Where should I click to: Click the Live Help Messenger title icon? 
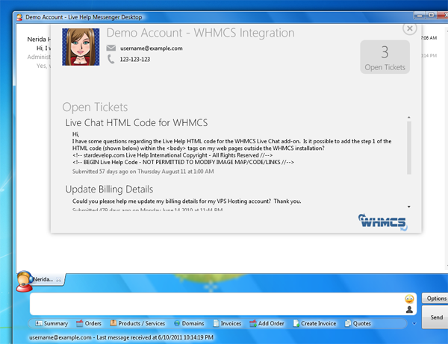(x=19, y=17)
